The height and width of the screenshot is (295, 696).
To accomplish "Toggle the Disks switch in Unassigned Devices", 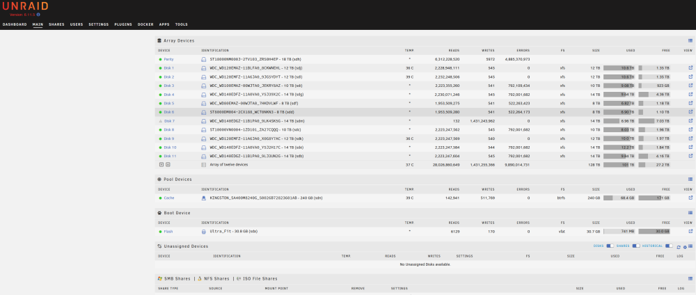I will tap(610, 246).
